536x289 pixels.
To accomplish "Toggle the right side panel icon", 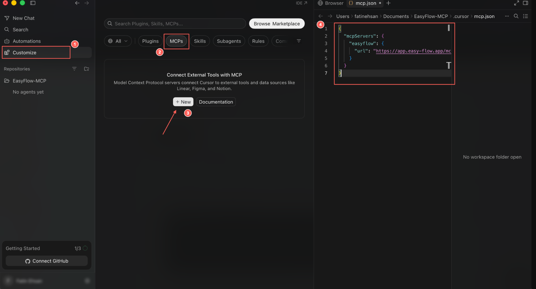I will pos(526,3).
